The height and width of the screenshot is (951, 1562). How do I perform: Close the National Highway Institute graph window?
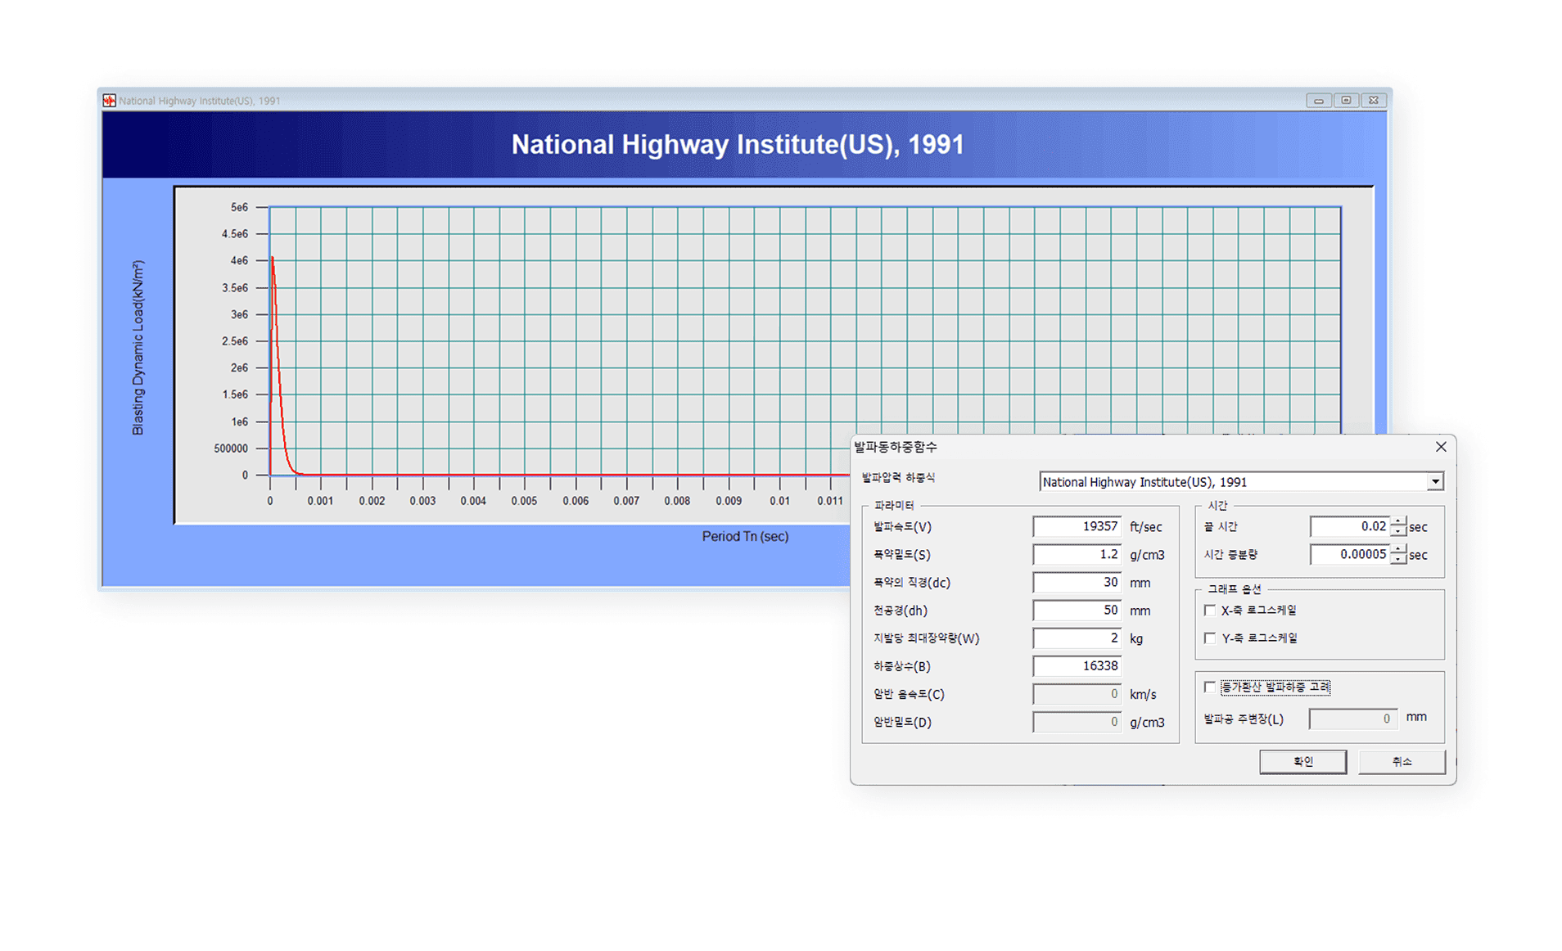[x=1374, y=101]
